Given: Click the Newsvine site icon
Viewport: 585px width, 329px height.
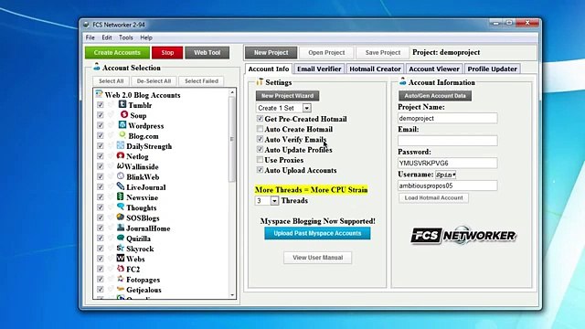Looking at the screenshot, I should [121, 196].
